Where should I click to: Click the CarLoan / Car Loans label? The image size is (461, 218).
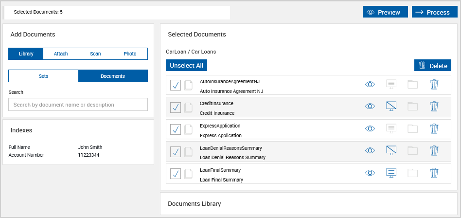point(191,52)
